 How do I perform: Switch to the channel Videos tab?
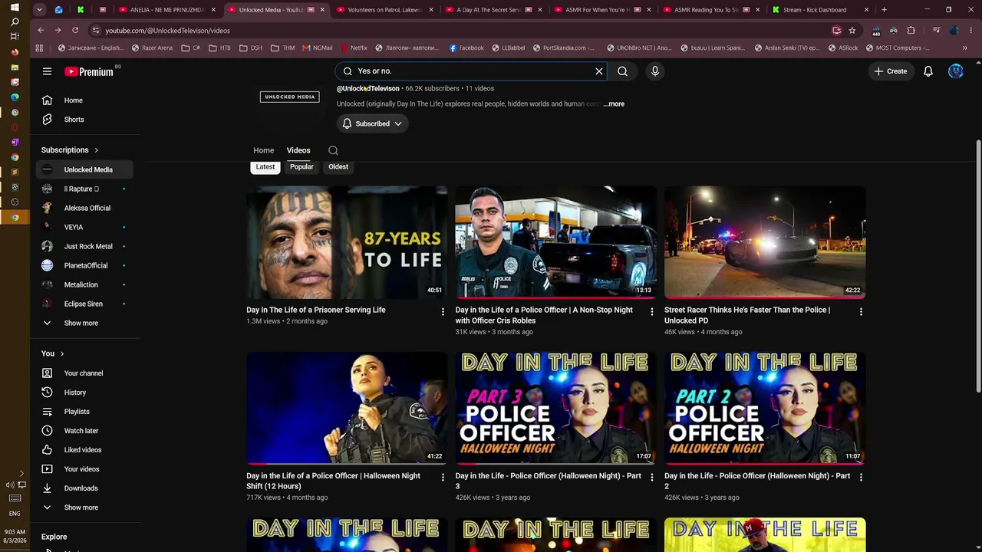pyautogui.click(x=298, y=150)
